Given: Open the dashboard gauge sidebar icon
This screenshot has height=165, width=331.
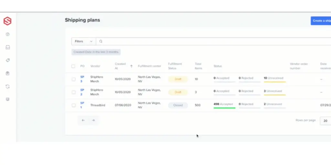Looking at the screenshot, I should pyautogui.click(x=8, y=34).
